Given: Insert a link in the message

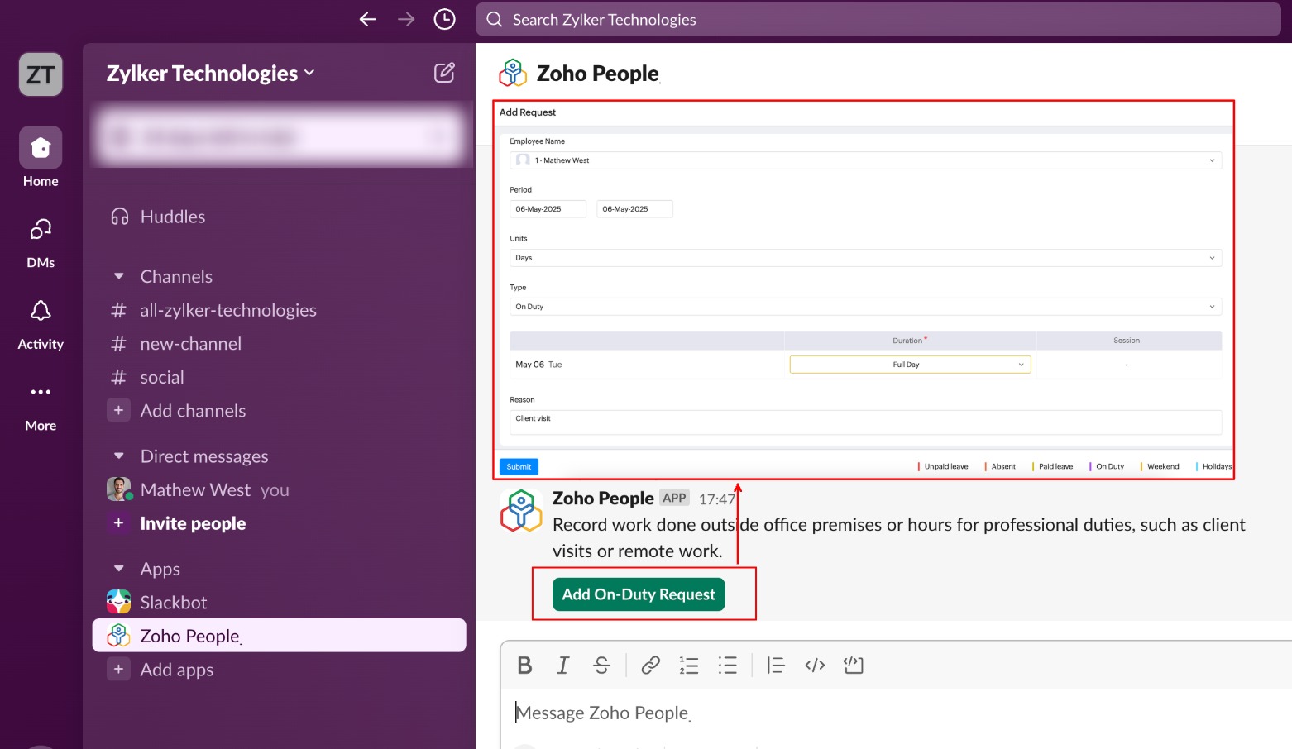Looking at the screenshot, I should pyautogui.click(x=650, y=666).
